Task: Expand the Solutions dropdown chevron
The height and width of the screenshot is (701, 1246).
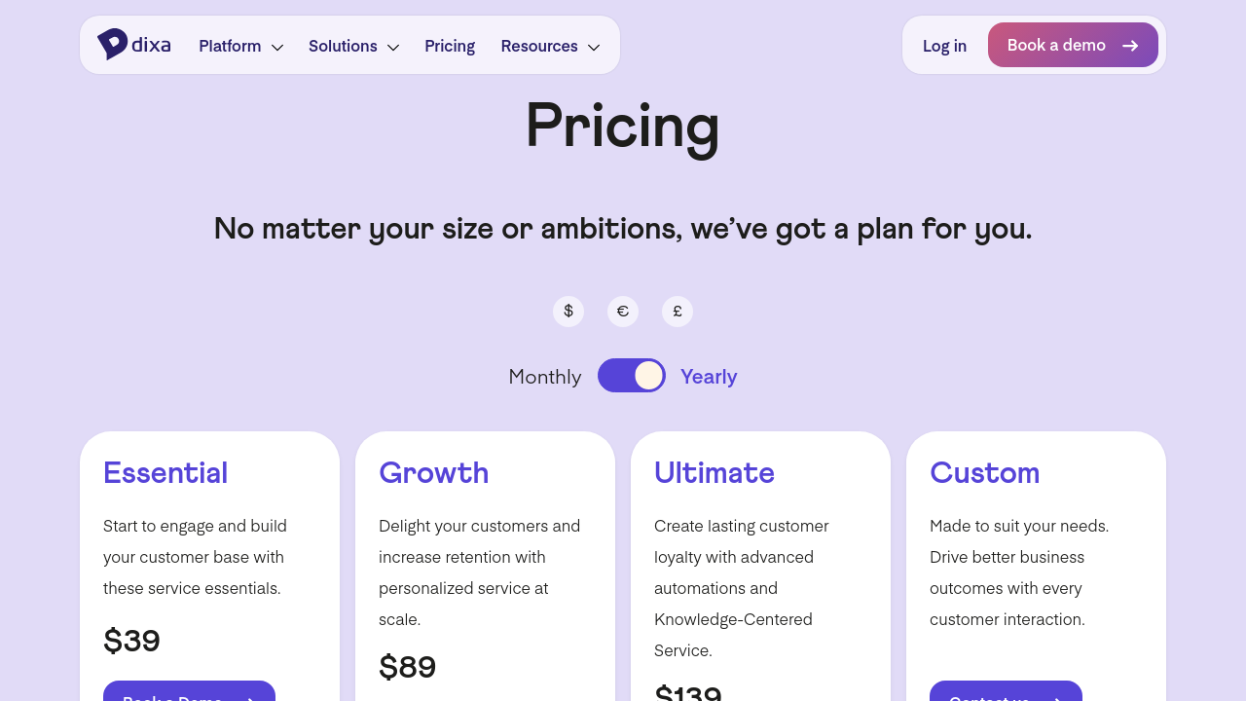Action: [x=393, y=47]
